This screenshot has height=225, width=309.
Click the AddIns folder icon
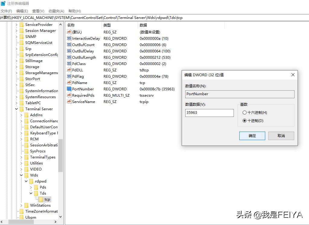pos(27,115)
